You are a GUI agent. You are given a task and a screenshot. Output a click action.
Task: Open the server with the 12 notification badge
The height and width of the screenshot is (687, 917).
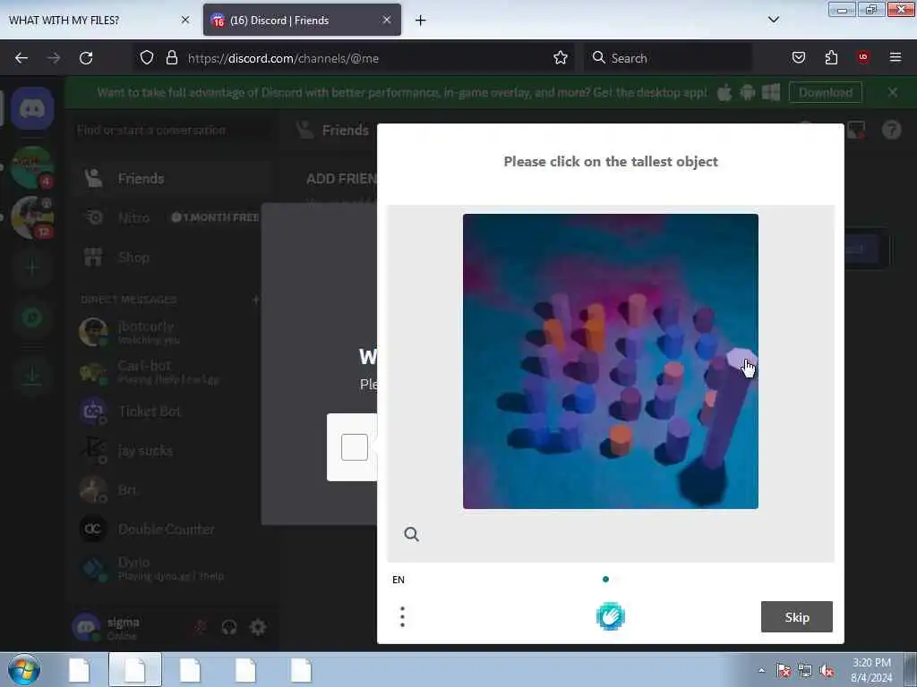point(32,217)
